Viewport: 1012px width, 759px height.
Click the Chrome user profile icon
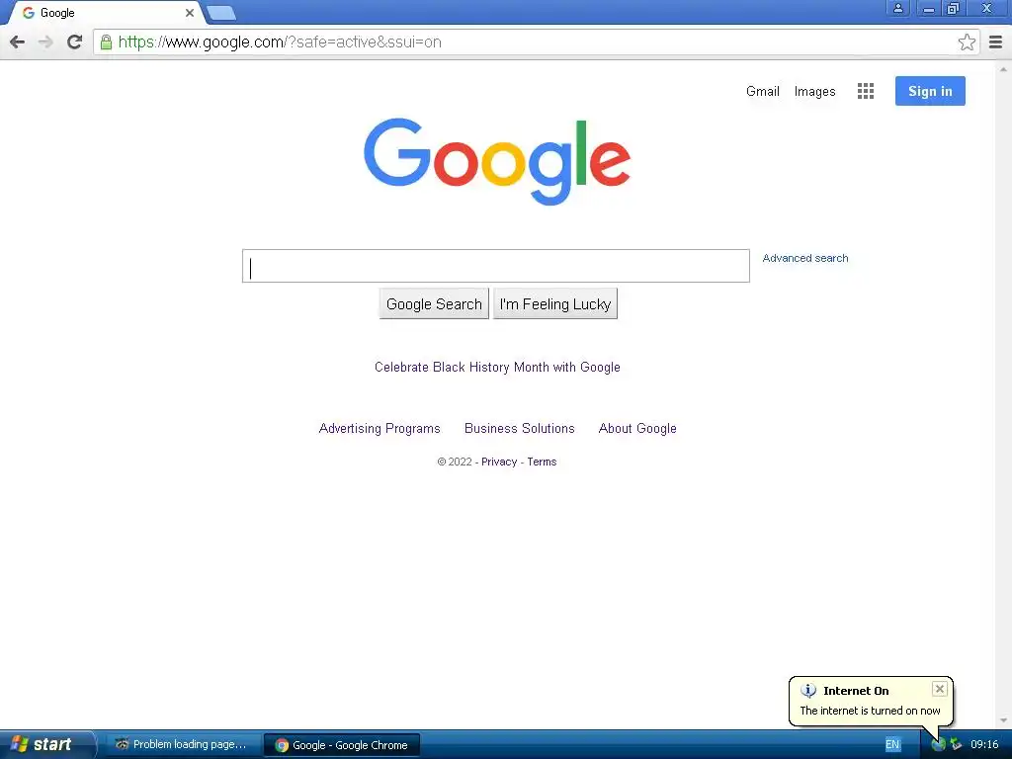tap(897, 8)
